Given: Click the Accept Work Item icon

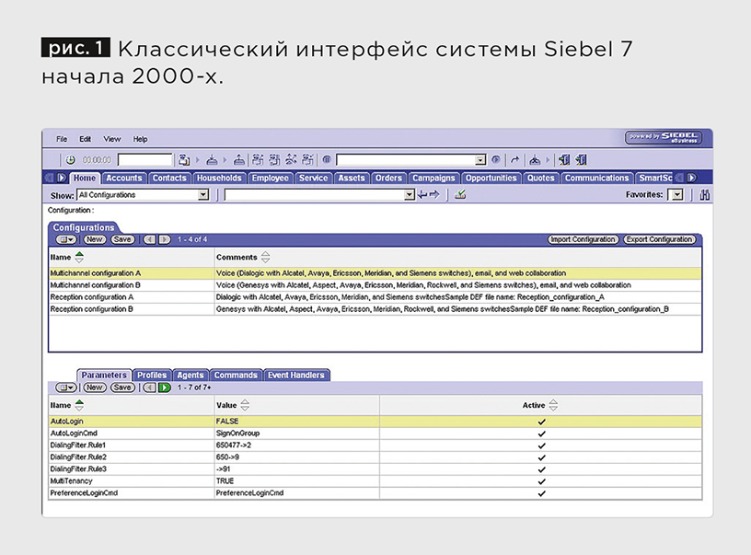Looking at the screenshot, I should click(x=212, y=160).
